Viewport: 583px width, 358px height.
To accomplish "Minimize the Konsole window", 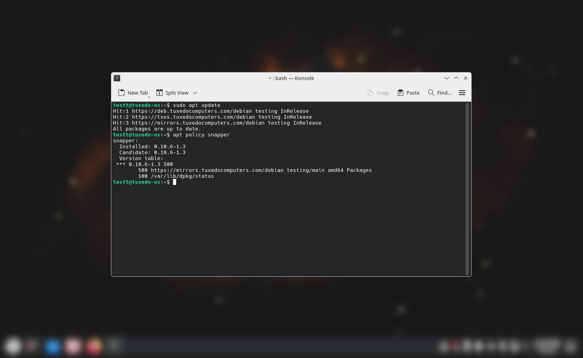I will pyautogui.click(x=447, y=78).
